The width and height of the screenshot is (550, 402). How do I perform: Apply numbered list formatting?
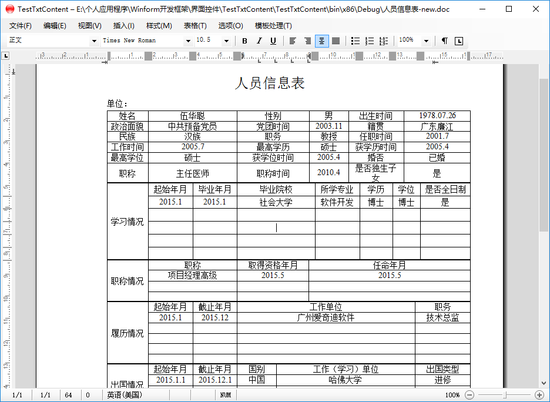370,41
